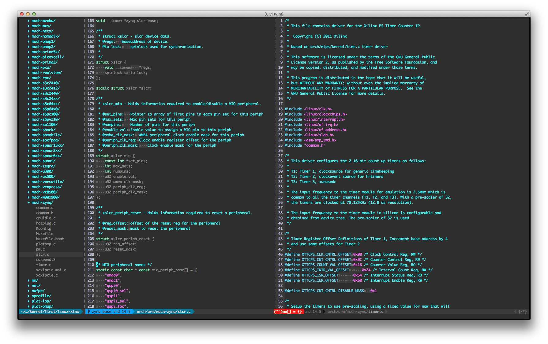Viewport: 548px width, 344px height.
Task: Click the fullscreen arrows icon in title bar
Action: click(x=527, y=14)
